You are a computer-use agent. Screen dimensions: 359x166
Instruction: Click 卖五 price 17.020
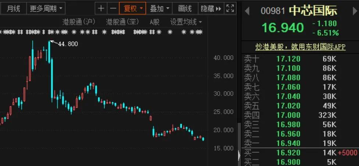pyautogui.click(x=288, y=106)
